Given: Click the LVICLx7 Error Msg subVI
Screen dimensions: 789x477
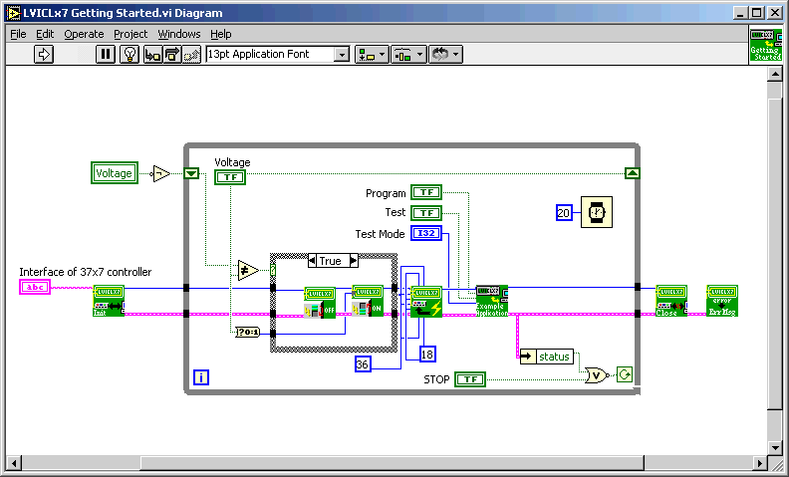Looking at the screenshot, I should (722, 301).
